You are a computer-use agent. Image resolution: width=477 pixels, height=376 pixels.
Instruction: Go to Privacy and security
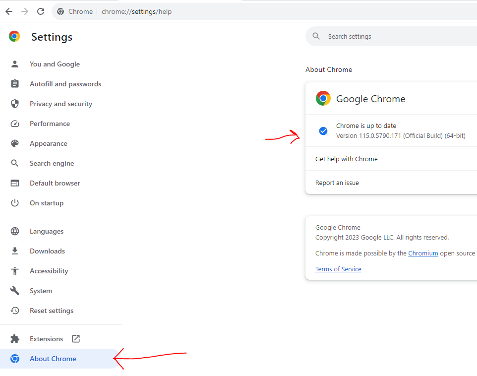[61, 104]
